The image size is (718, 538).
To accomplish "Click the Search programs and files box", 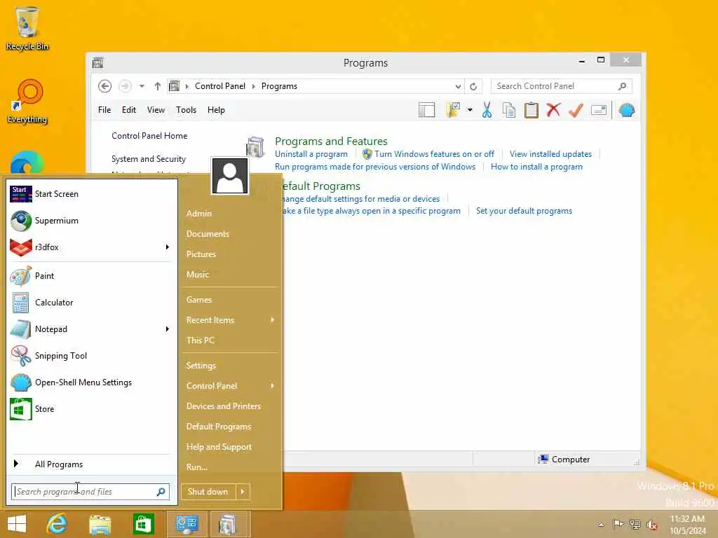I will (90, 492).
